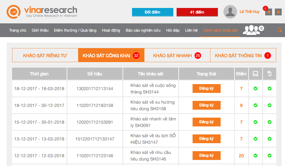The width and height of the screenshot is (285, 166).
Task: Click the search magnifier icon
Action: (x=279, y=30)
